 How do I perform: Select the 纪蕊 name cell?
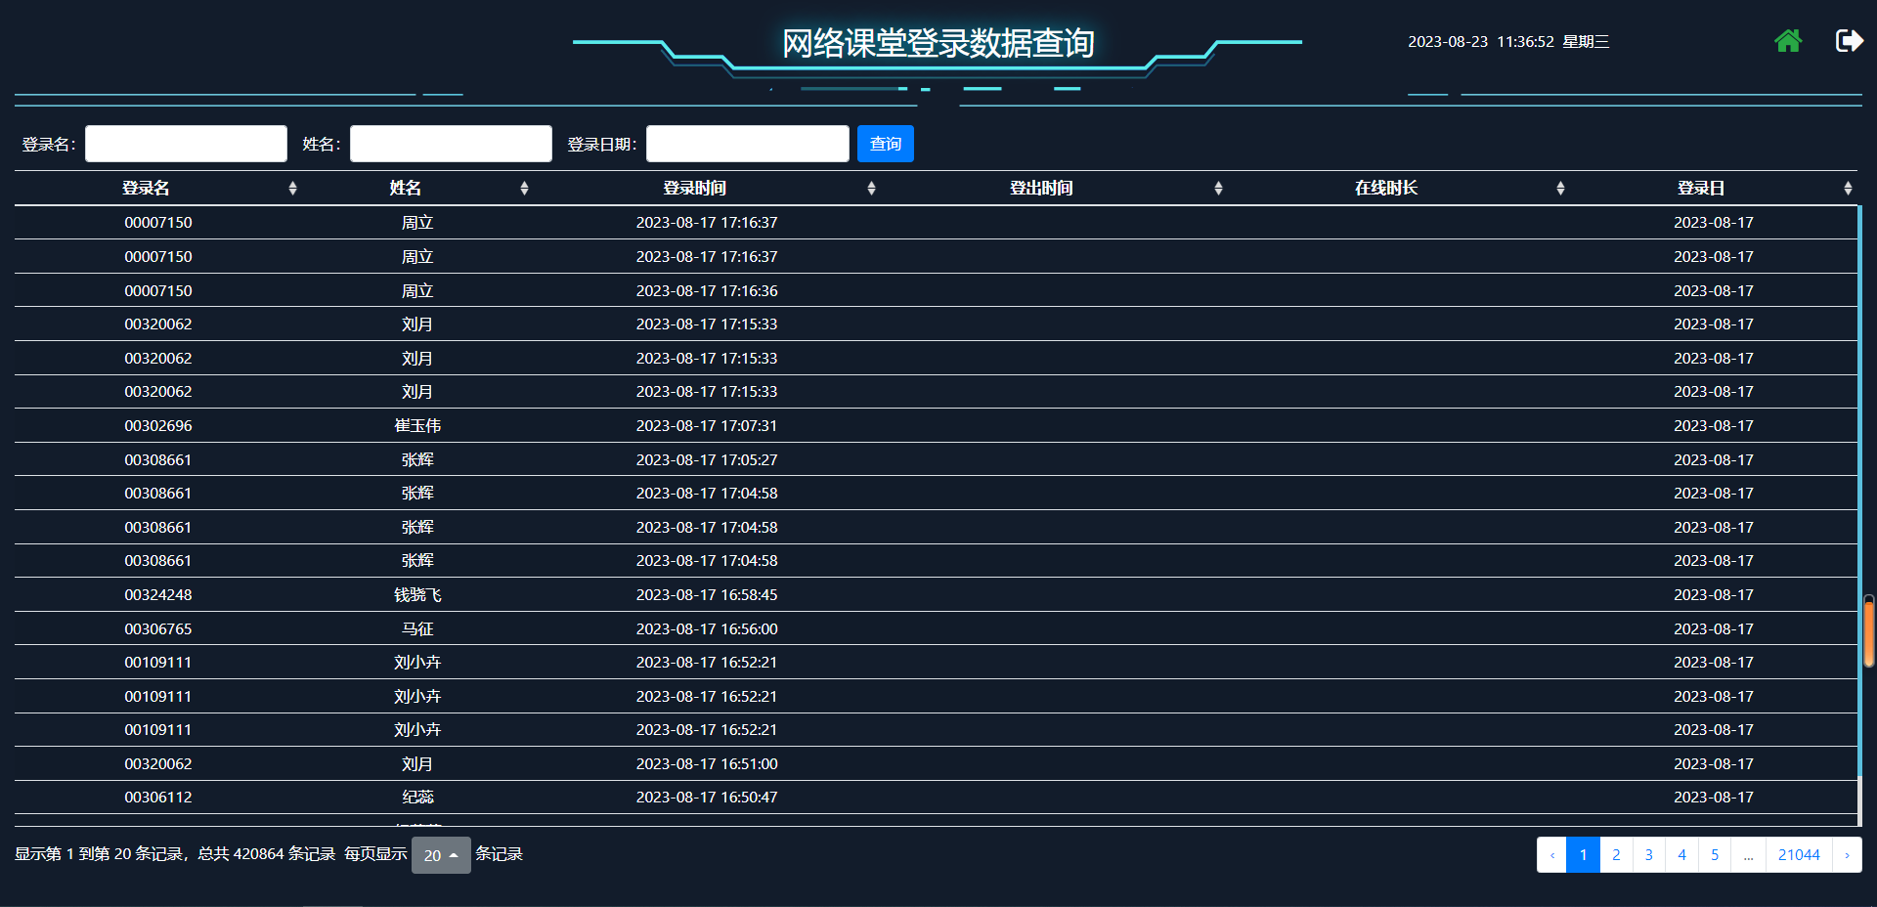point(417,798)
